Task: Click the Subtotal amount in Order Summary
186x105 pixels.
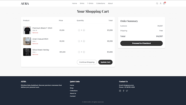Action: pyautogui.click(x=160, y=26)
